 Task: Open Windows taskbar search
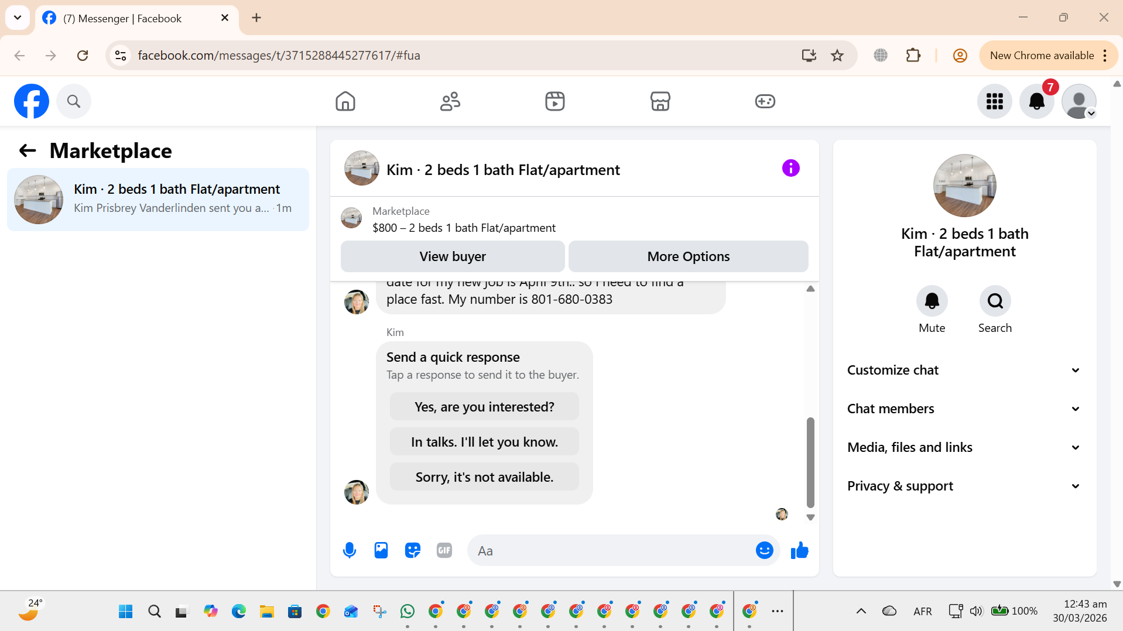(154, 612)
